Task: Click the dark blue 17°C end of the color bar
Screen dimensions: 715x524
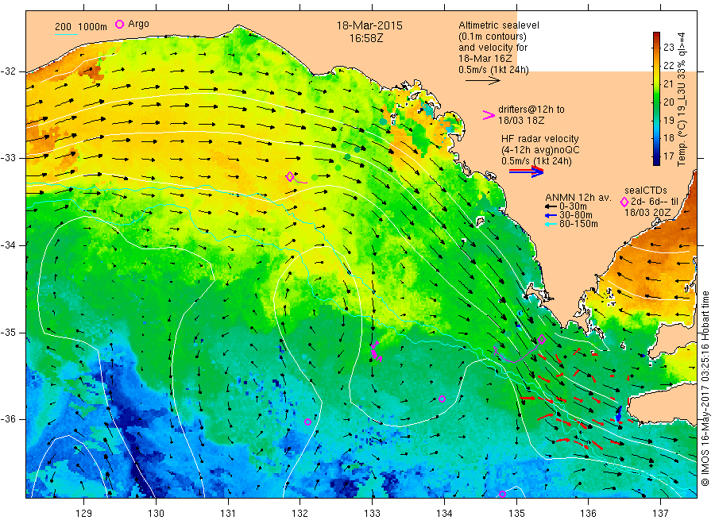Action: pyautogui.click(x=657, y=159)
